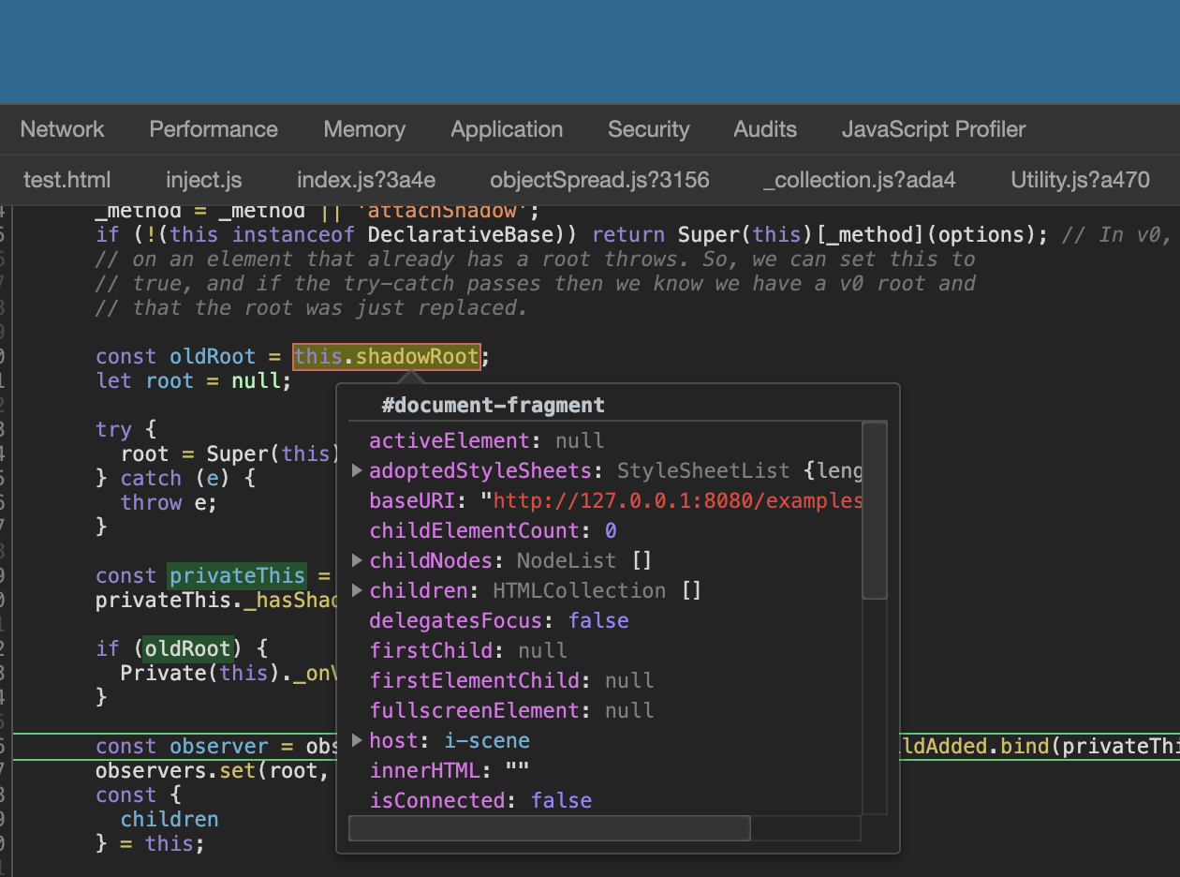The image size is (1180, 877).
Task: Click the activeElement: null property
Action: coord(487,440)
